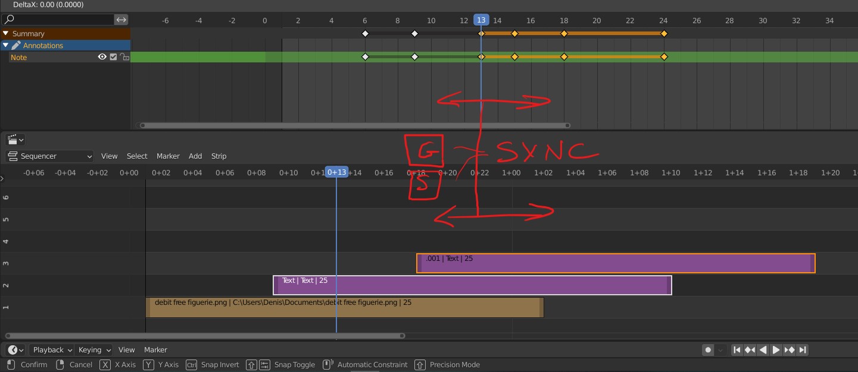The width and height of the screenshot is (858, 372).
Task: Jump to the previous keyframe
Action: [x=750, y=350]
